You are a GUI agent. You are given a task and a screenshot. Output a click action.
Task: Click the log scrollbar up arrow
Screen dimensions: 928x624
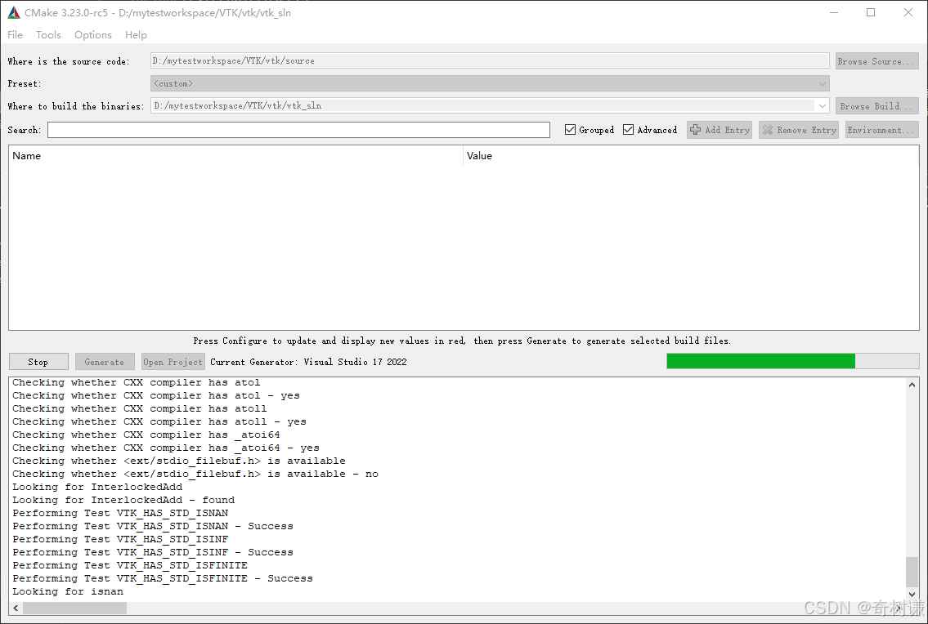[x=912, y=385]
